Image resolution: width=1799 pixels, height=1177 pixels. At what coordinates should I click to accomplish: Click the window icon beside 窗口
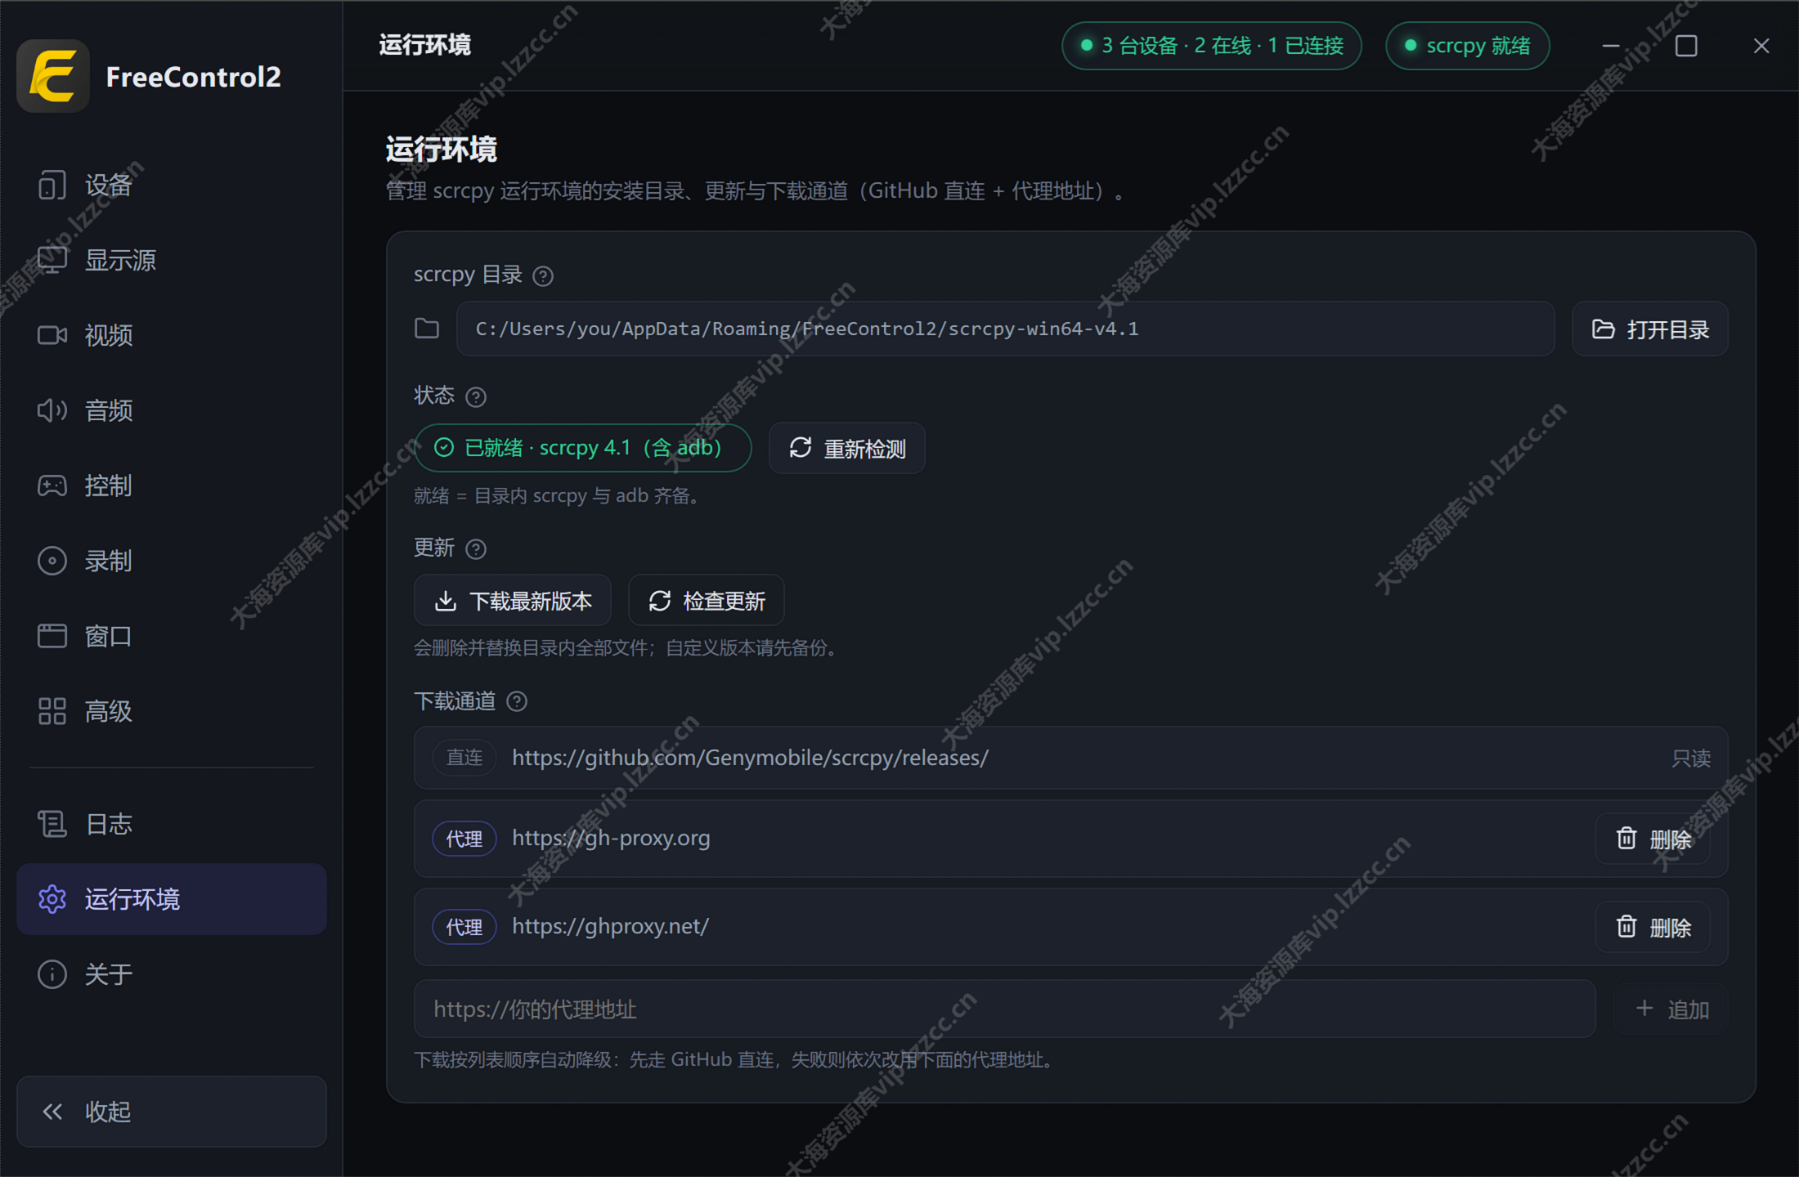click(x=52, y=636)
